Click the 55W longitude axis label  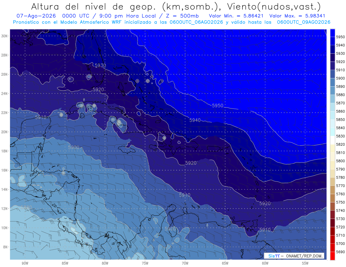(x=305, y=263)
